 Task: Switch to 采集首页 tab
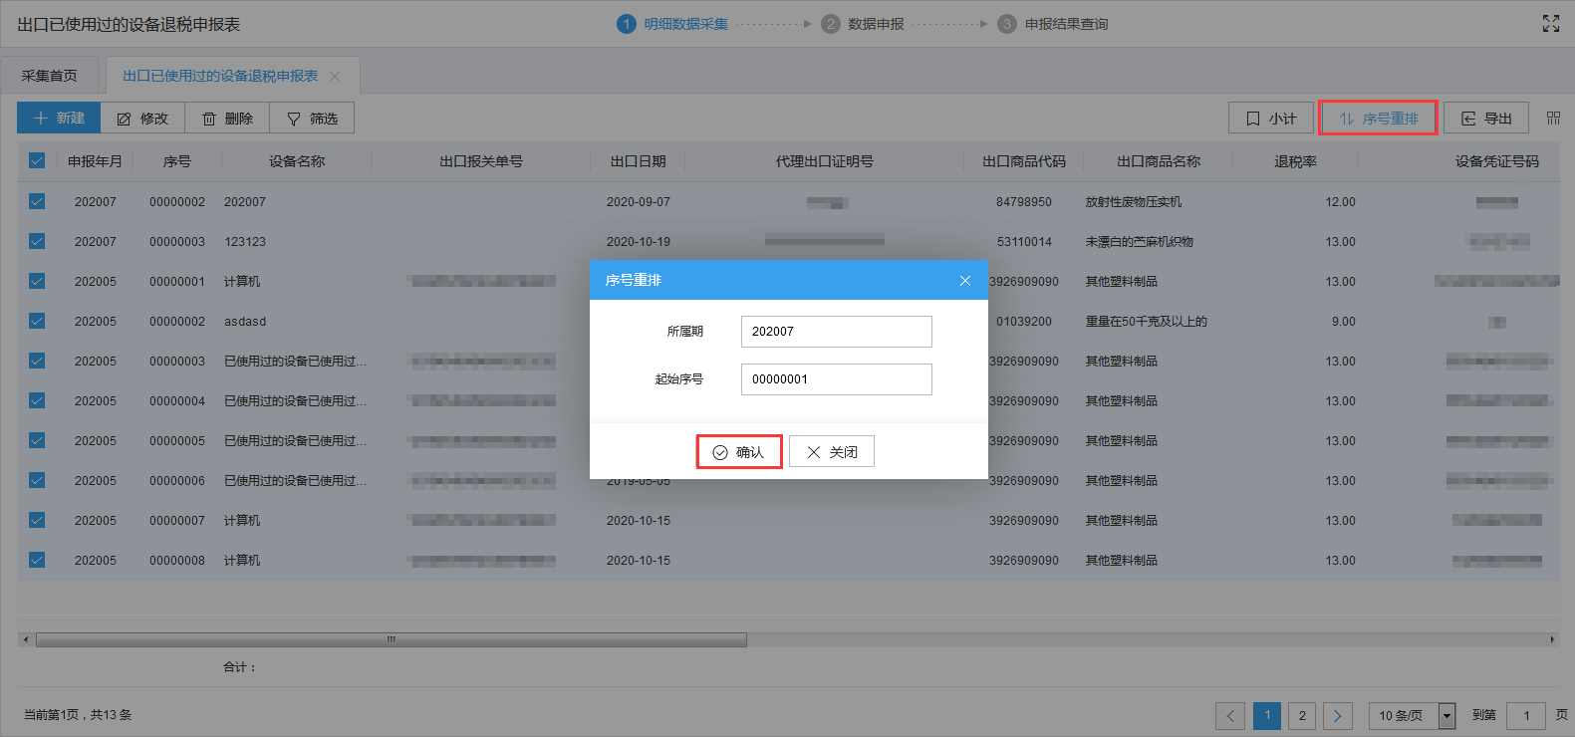[49, 76]
